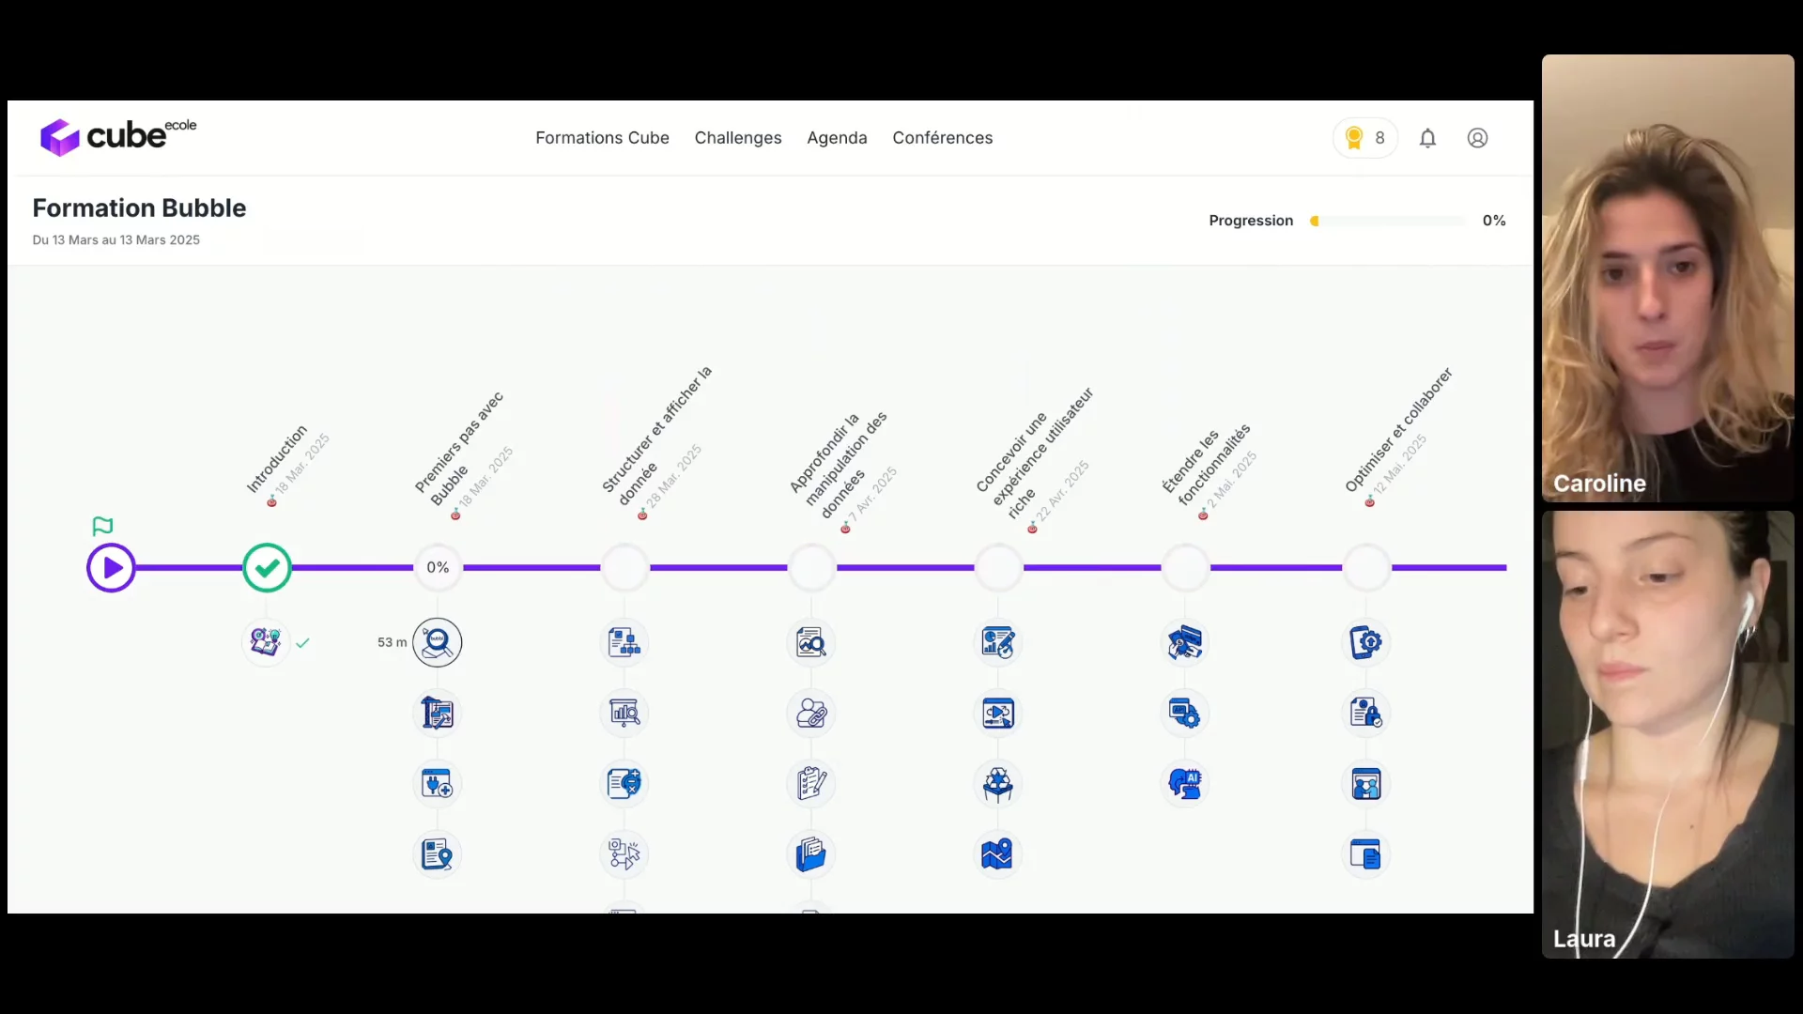Click the medal points badge showing 8
This screenshot has width=1803, height=1014.
pyautogui.click(x=1365, y=138)
